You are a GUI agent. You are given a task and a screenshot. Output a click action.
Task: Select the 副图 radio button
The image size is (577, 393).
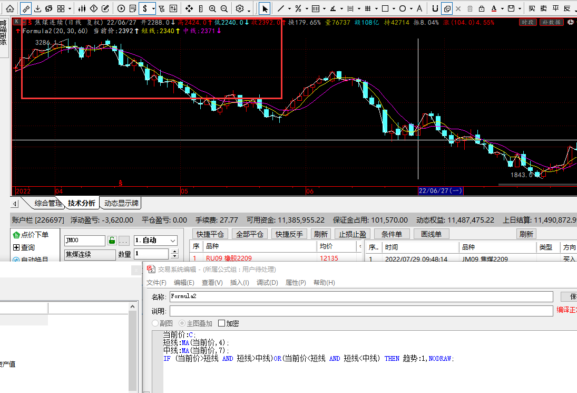[155, 323]
